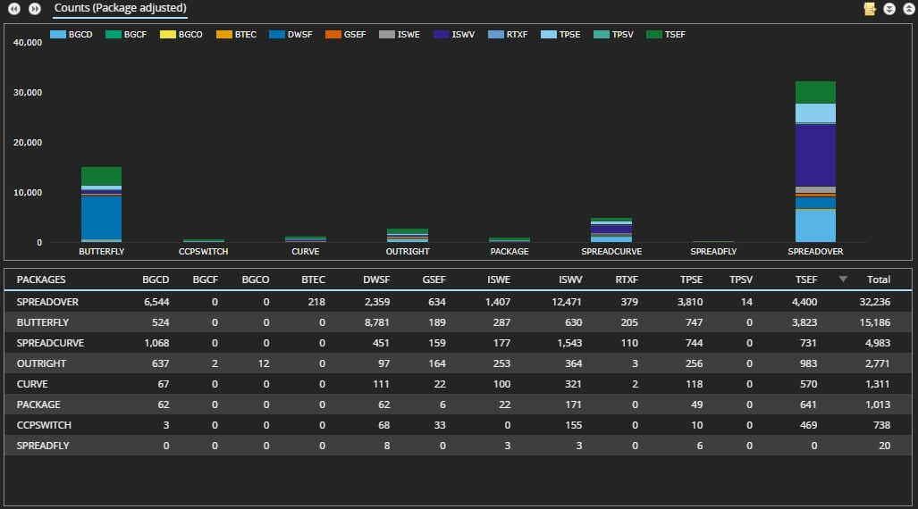Select the PACKAGE table row label

click(x=38, y=405)
